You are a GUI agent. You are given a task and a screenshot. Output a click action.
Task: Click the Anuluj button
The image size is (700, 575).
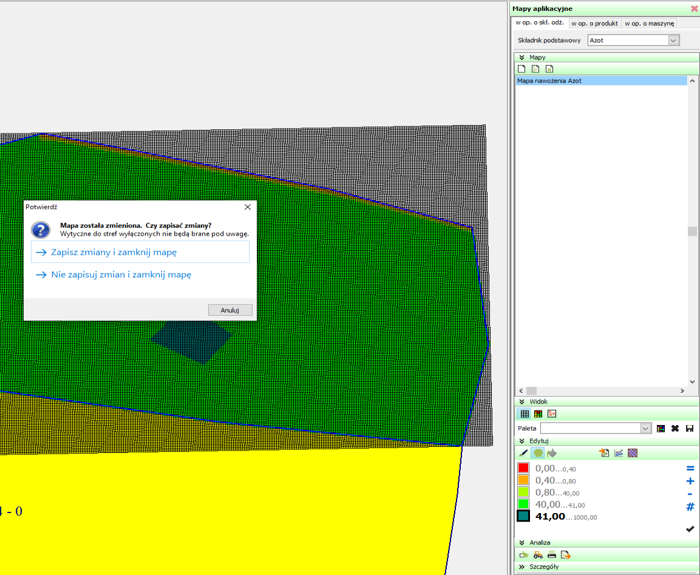(230, 310)
